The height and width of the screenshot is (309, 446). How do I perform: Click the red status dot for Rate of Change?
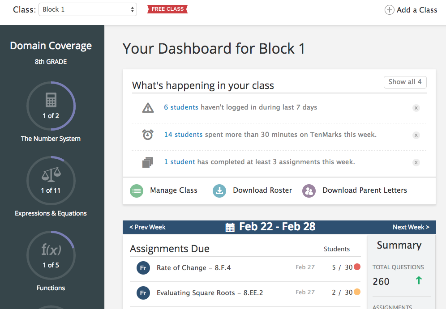click(357, 267)
